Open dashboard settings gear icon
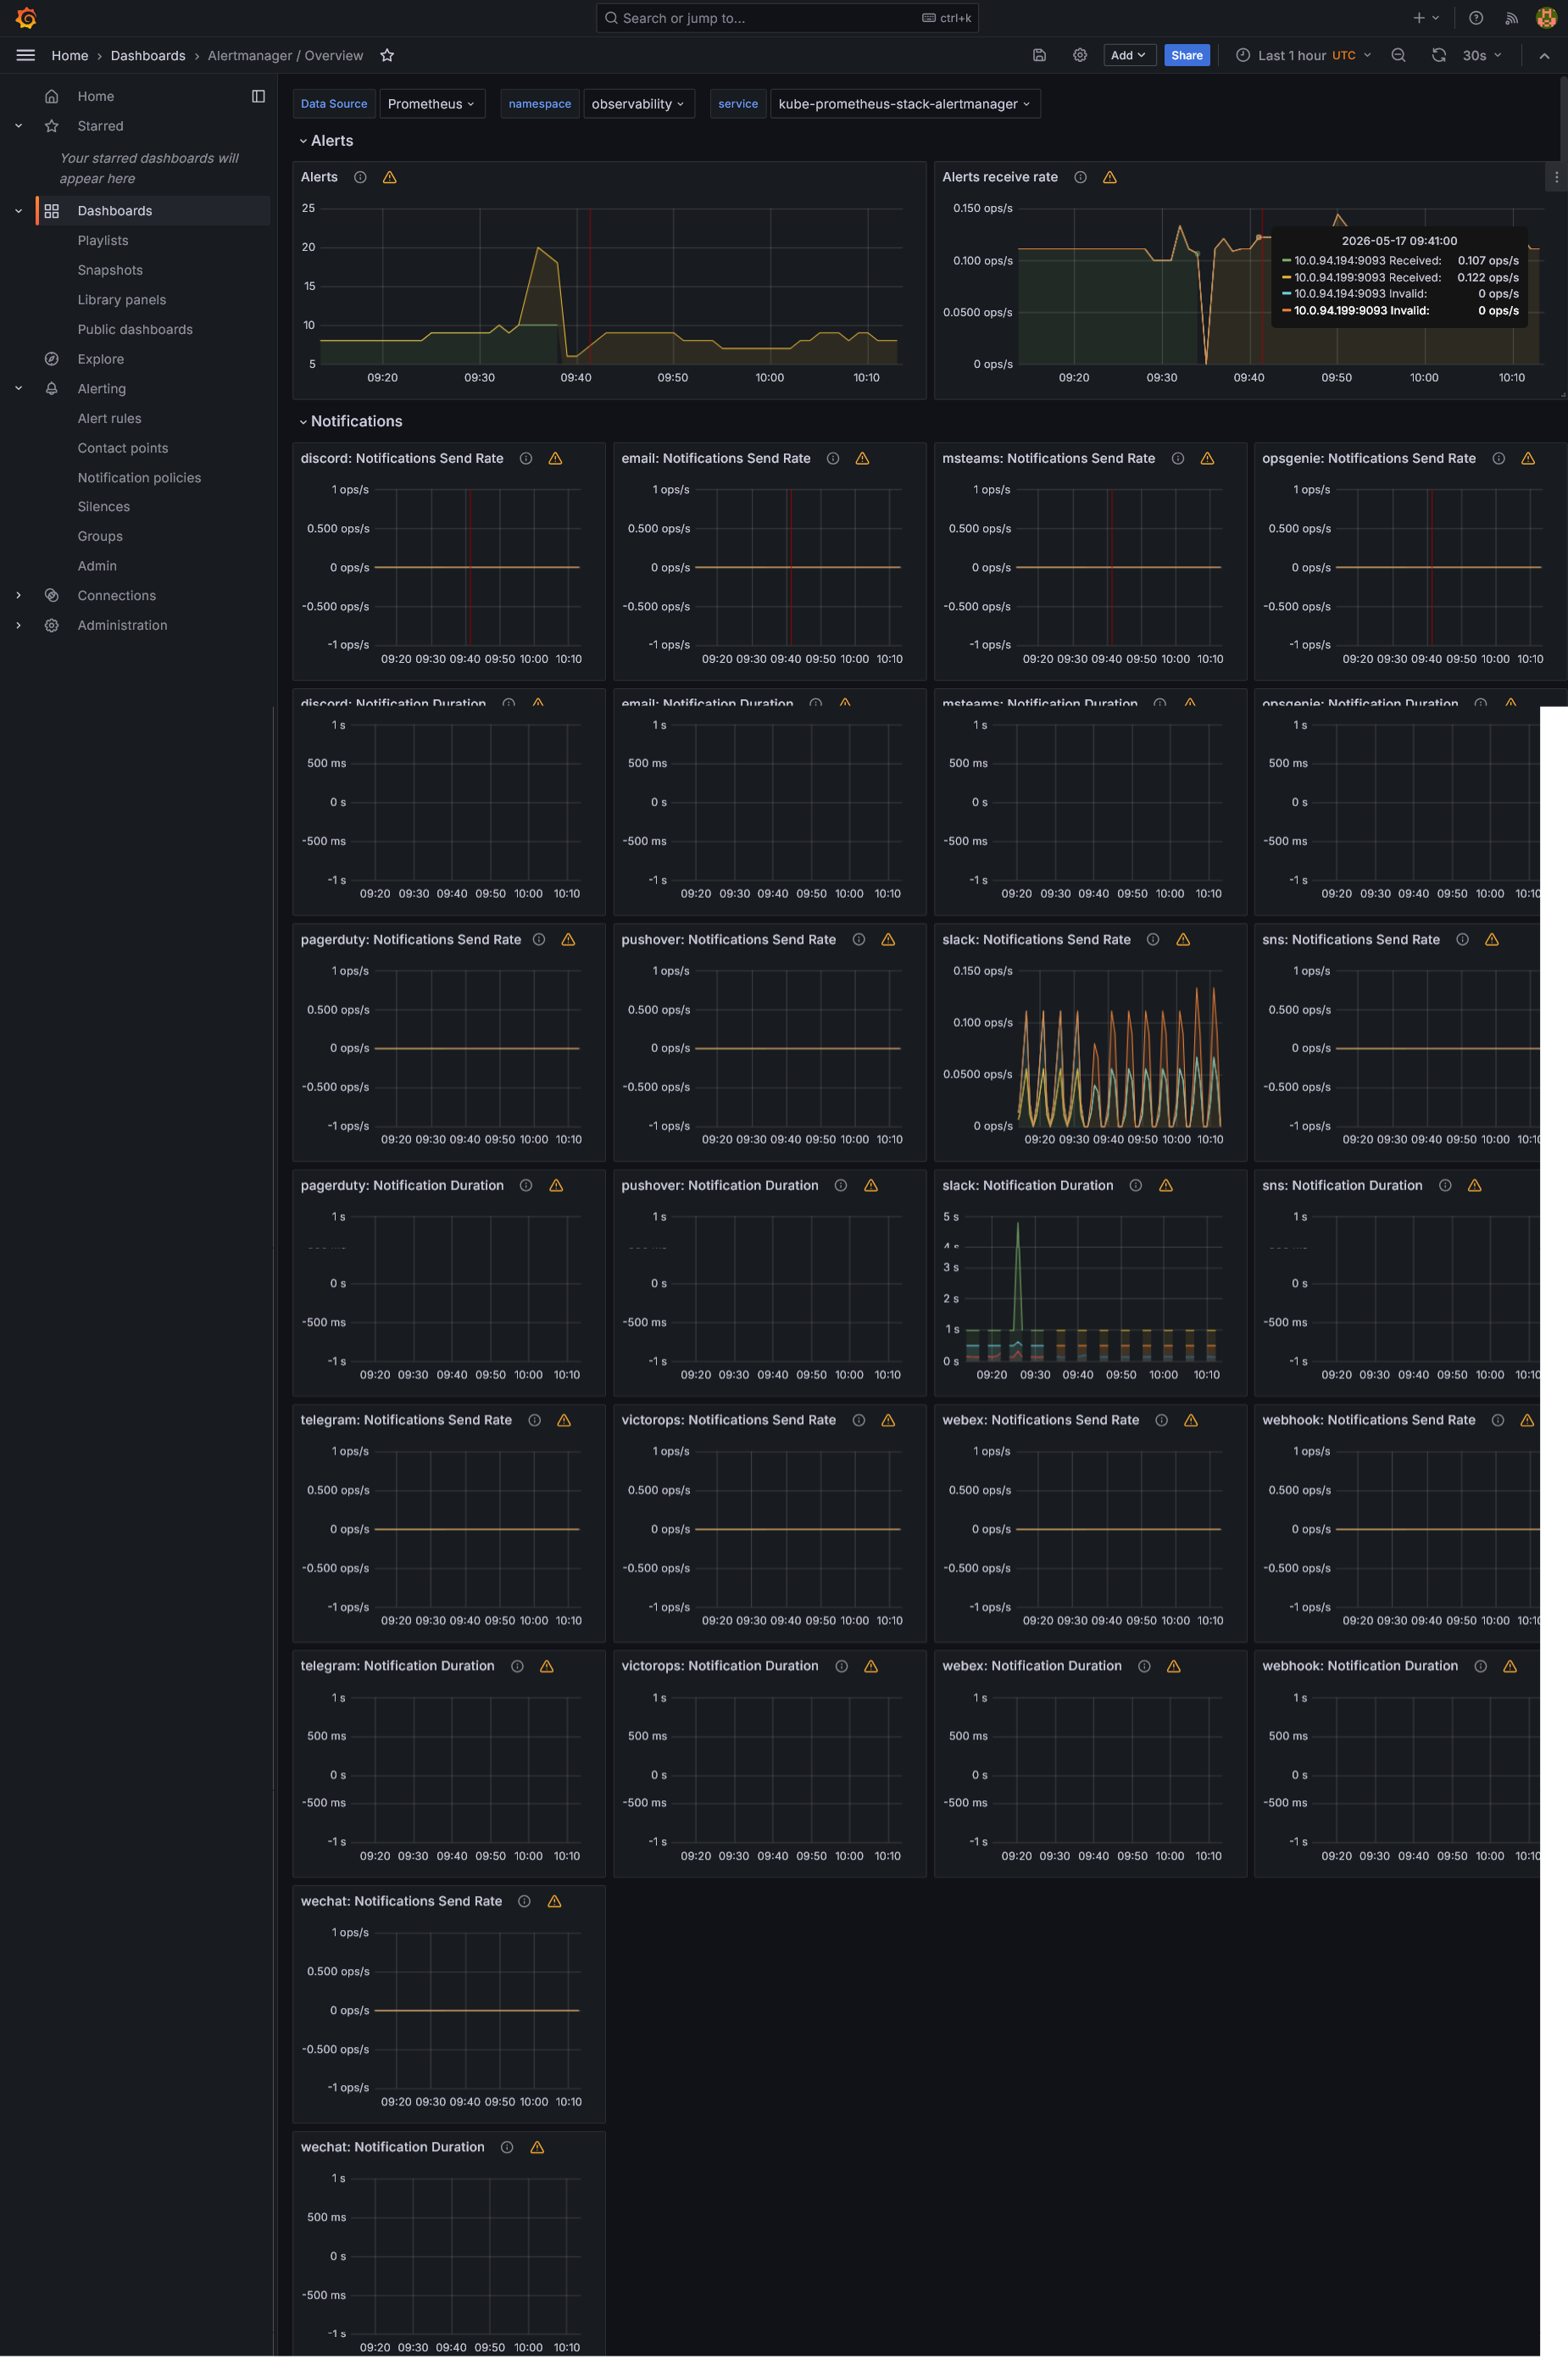Screen dimensions: 1568x2359 (x=1079, y=55)
